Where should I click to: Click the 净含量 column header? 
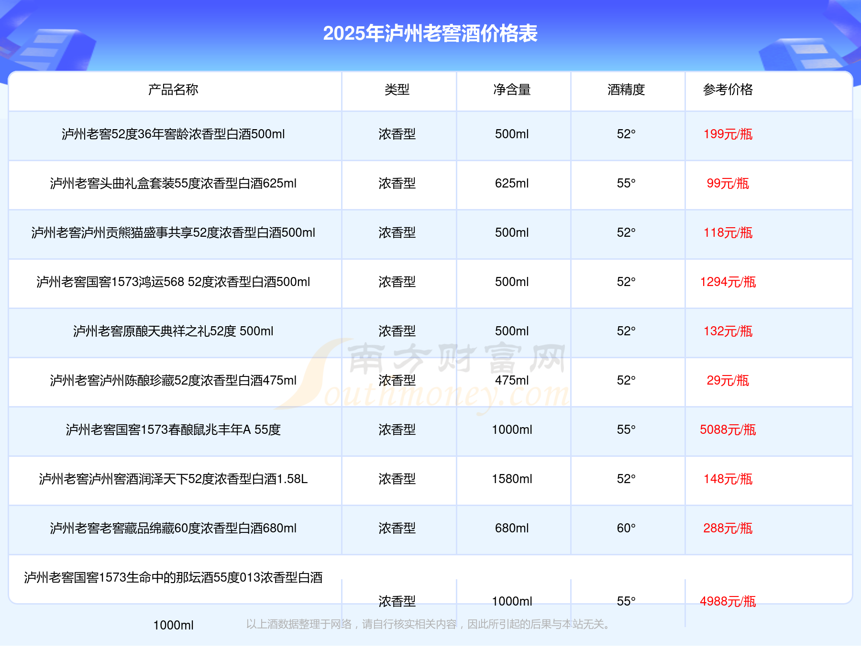512,89
